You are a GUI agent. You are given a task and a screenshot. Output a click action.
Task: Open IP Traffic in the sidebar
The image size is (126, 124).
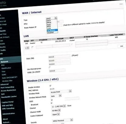3,50
